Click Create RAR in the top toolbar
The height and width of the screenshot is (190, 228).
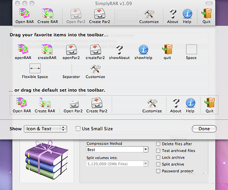47,16
